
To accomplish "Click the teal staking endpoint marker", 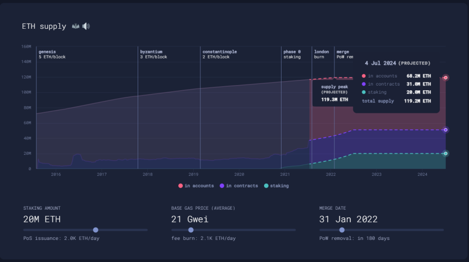I will click(446, 153).
